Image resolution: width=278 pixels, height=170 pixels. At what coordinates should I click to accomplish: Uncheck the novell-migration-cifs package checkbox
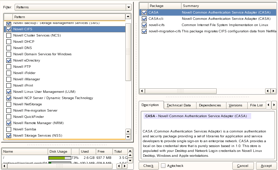point(144,31)
